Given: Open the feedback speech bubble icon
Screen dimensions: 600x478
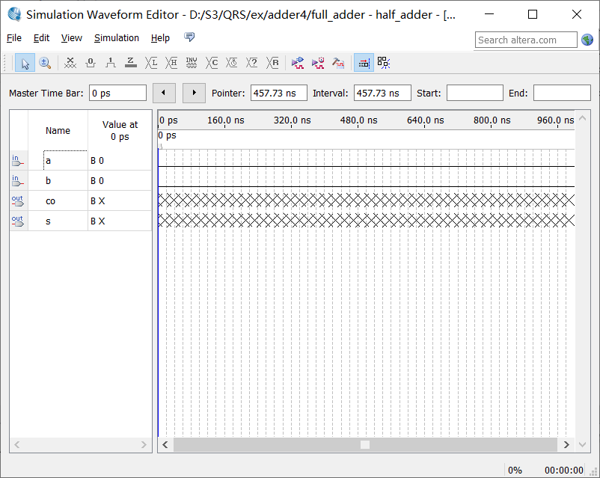Looking at the screenshot, I should click(189, 37).
